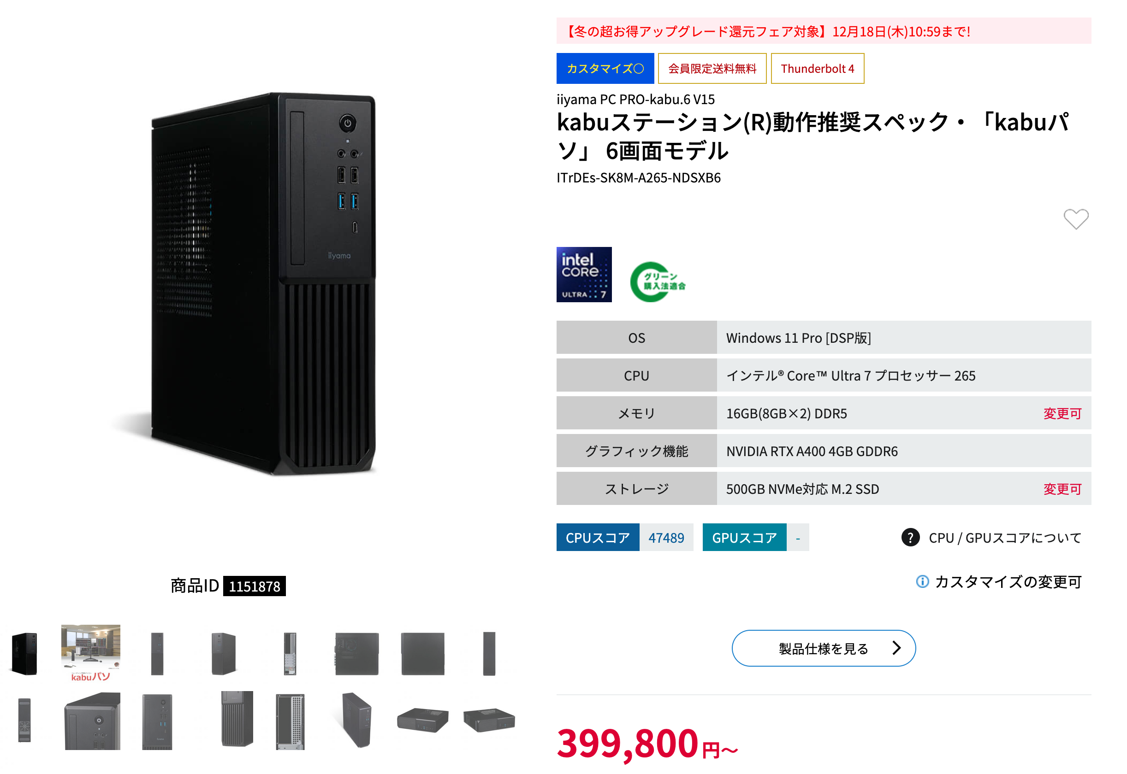Click the arrow chevron in 製品仕様を見る button
Viewport: 1127px width, 774px height.
[x=896, y=648]
